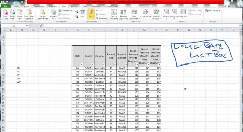
Task: Switch to the Insert tab
Action: click(x=26, y=6)
